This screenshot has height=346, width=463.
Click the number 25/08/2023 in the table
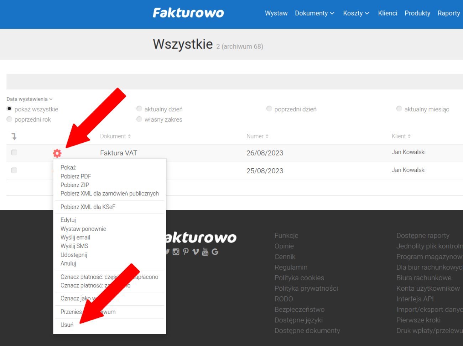tap(265, 171)
